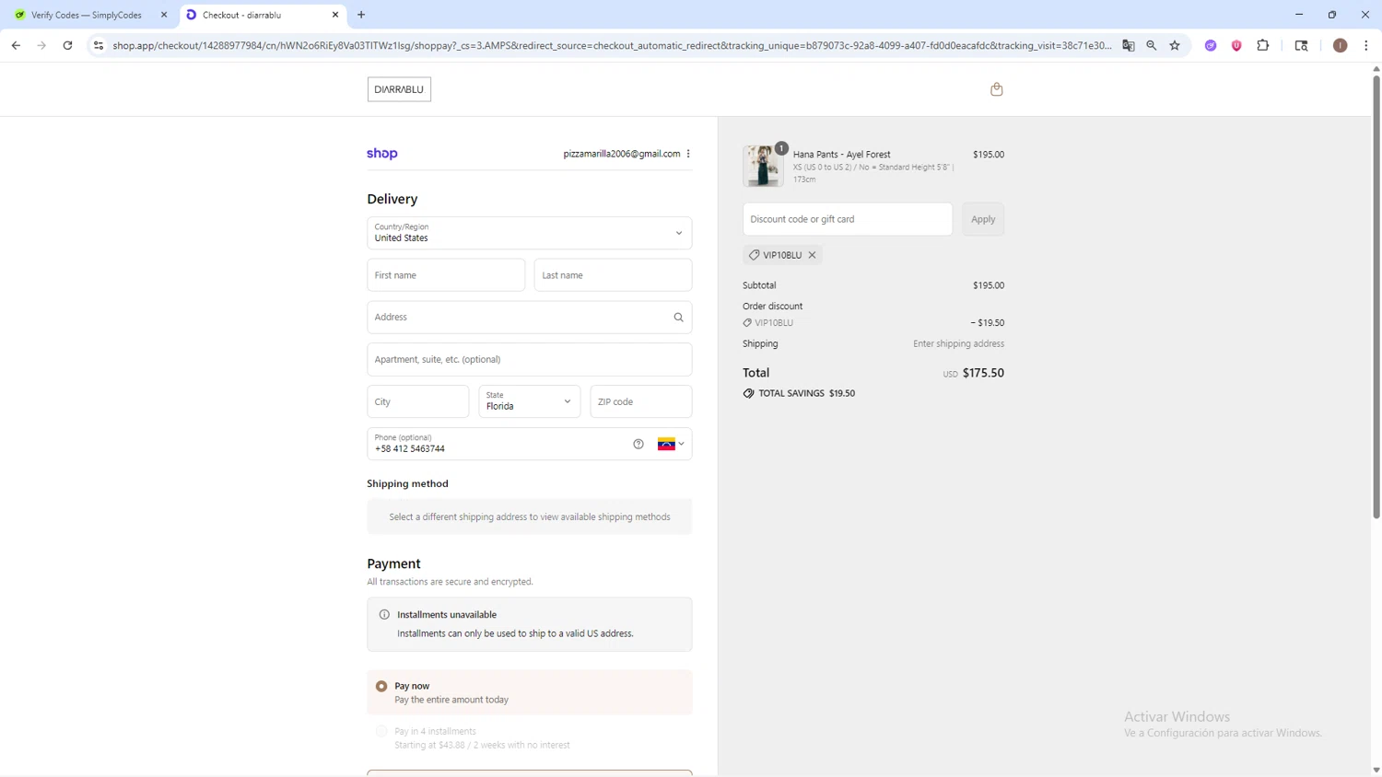Image resolution: width=1382 pixels, height=777 pixels.
Task: Click the Subtotal '$195.00' value
Action: [989, 285]
